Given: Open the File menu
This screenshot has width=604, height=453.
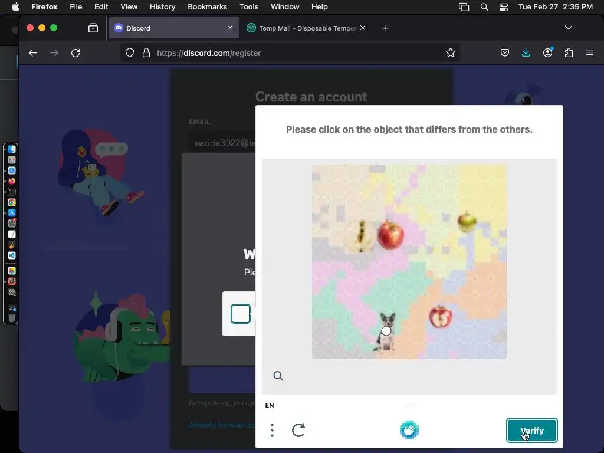Looking at the screenshot, I should click(x=76, y=6).
